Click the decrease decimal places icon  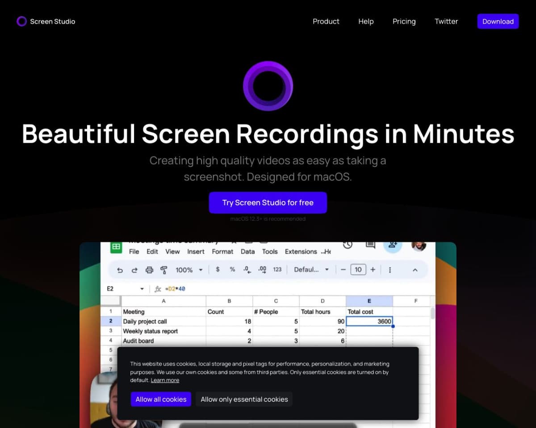click(247, 269)
